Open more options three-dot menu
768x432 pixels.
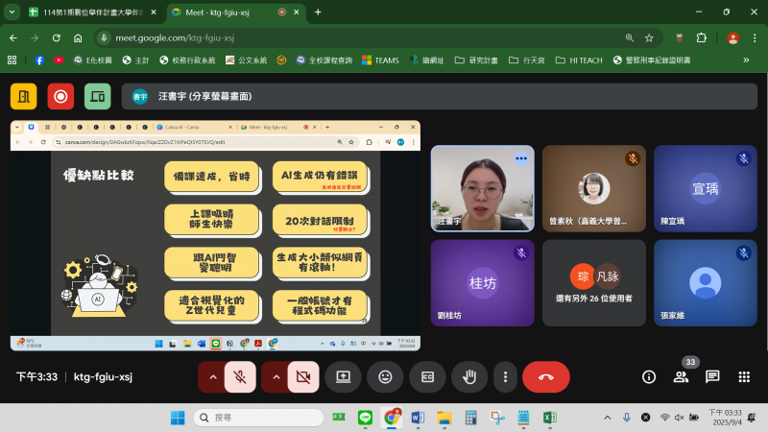tap(506, 377)
